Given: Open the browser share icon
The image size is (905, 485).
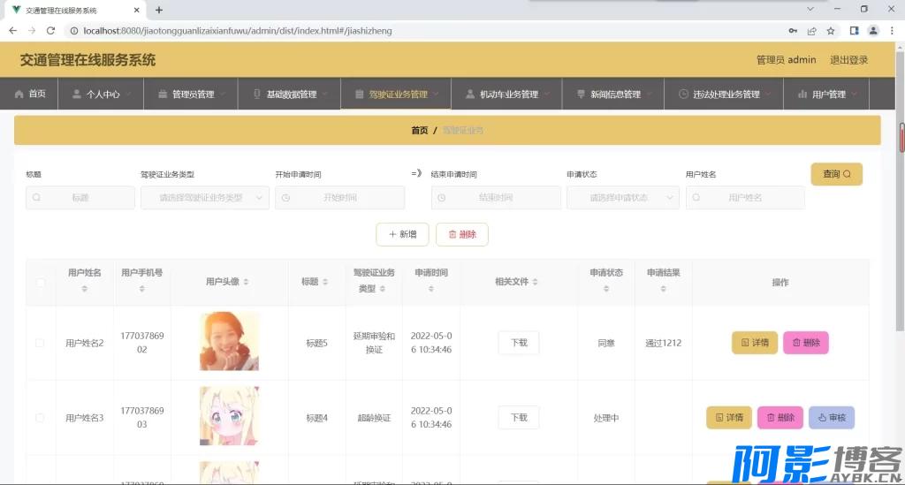Looking at the screenshot, I should [811, 31].
